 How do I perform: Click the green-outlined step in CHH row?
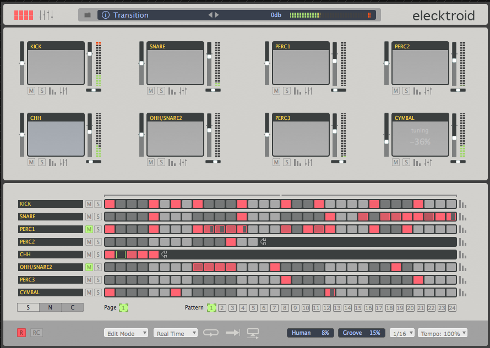121,255
